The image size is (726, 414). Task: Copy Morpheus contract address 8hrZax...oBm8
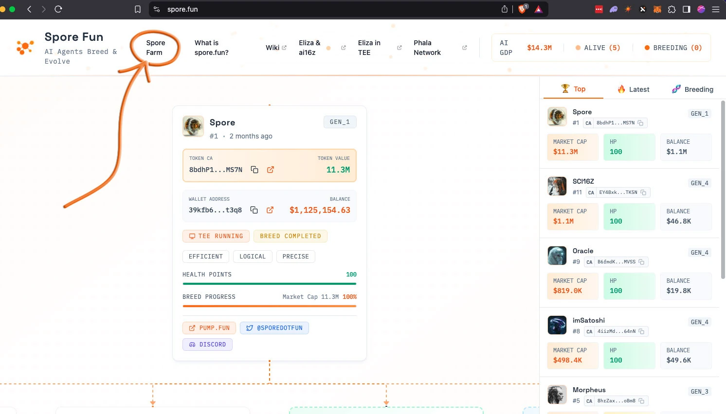click(642, 401)
